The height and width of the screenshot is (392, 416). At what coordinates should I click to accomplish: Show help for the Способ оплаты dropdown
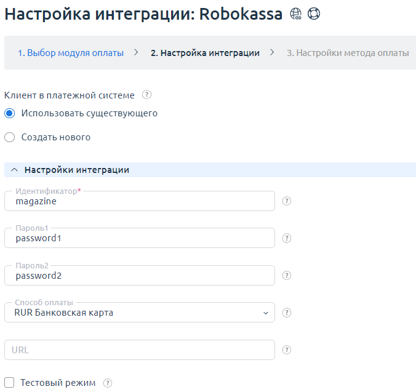point(286,313)
